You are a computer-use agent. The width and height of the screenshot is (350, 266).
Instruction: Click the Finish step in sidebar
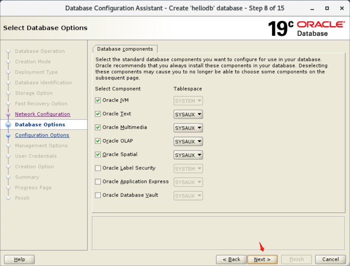[x=22, y=198]
